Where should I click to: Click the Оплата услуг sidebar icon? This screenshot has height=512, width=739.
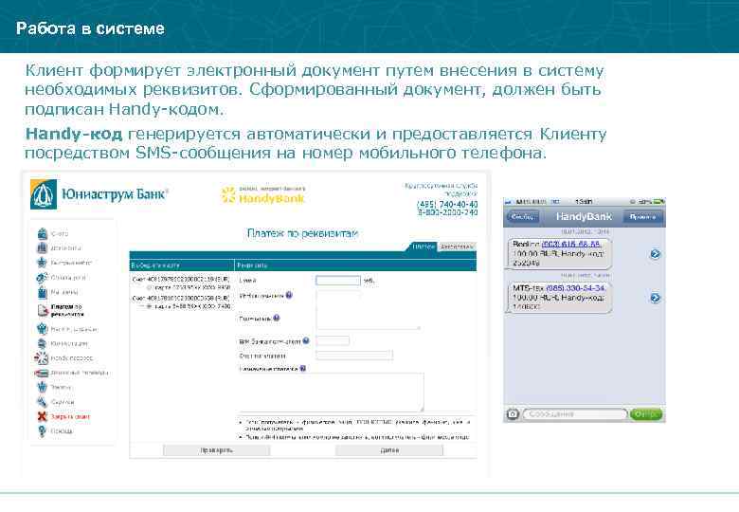point(42,277)
